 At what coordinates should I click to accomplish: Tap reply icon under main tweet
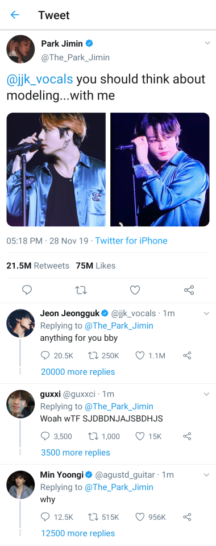coord(27,290)
